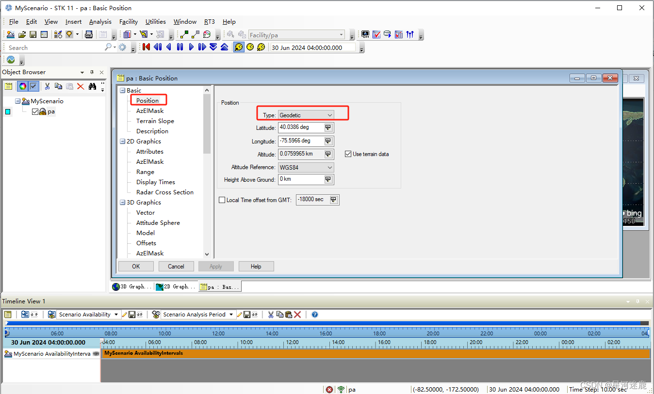Enable Local Time offset from GMT
654x394 pixels.
click(222, 200)
